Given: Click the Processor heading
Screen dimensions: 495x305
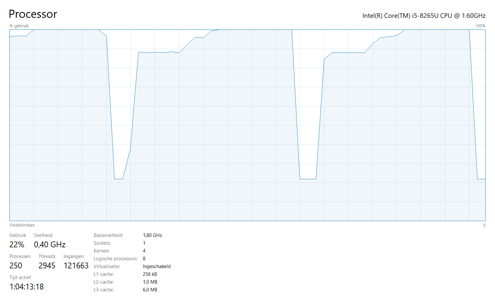Looking at the screenshot, I should pos(33,14).
